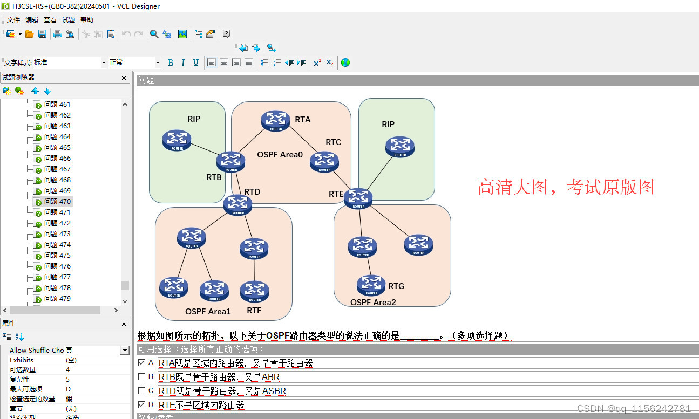Open the 文件 menu

13,19
